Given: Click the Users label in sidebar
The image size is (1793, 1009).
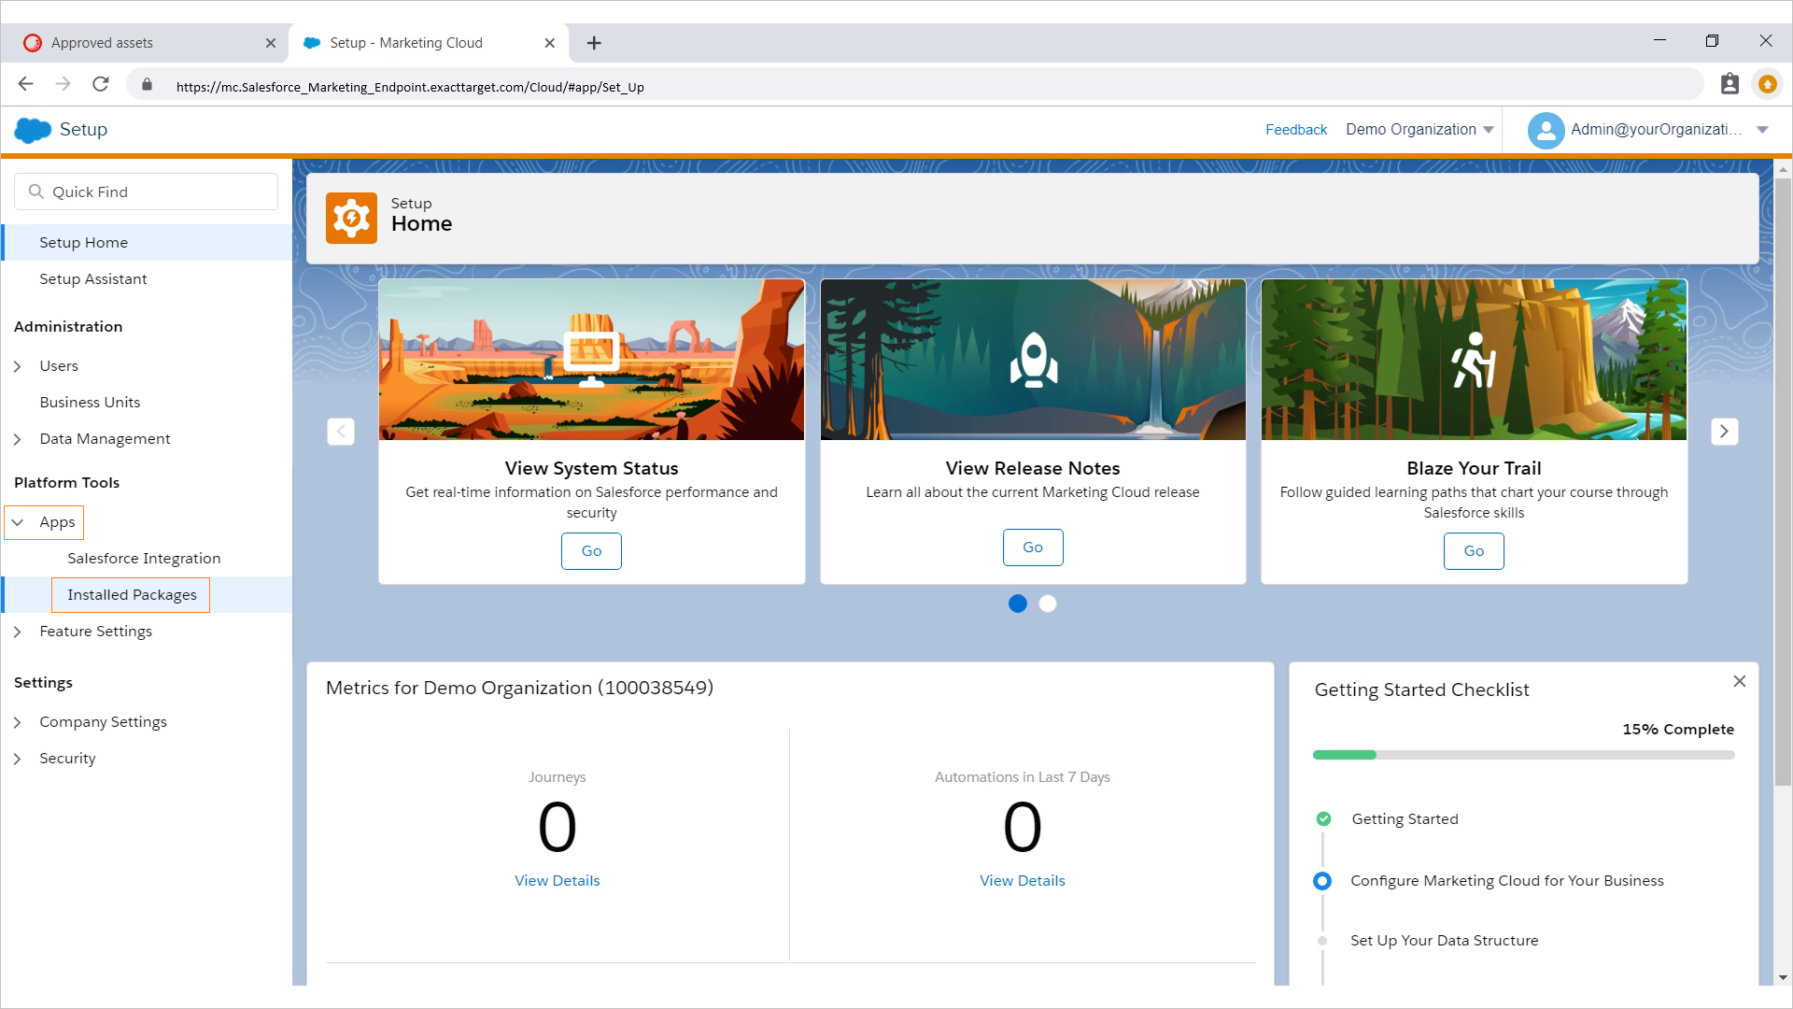Looking at the screenshot, I should click(x=59, y=366).
